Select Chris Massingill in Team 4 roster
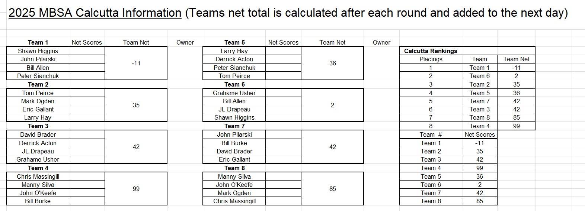The image size is (585, 211). 38,176
